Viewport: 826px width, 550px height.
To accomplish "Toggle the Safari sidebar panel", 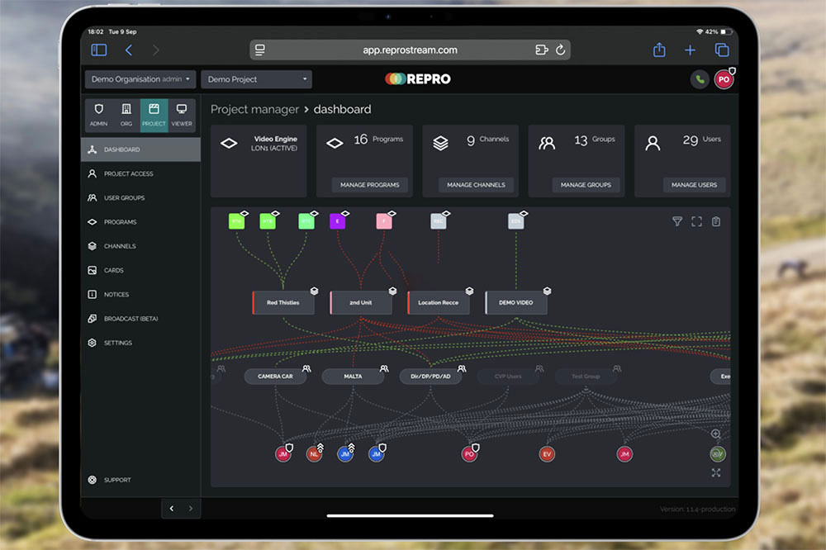I will click(99, 50).
